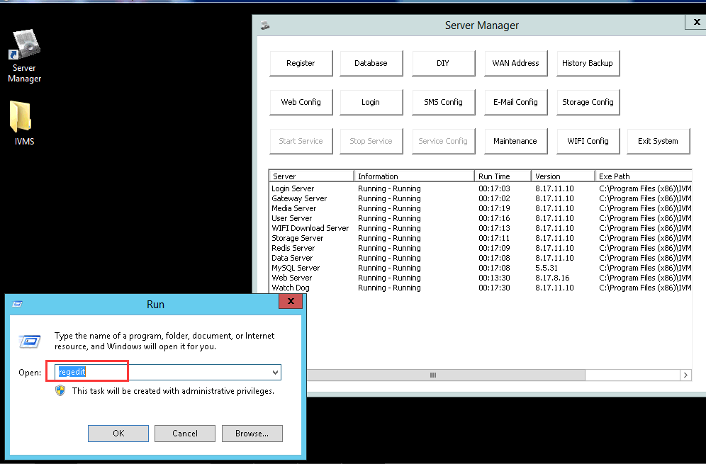Click the Exit System button
Viewport: 706px width, 464px height.
(658, 141)
